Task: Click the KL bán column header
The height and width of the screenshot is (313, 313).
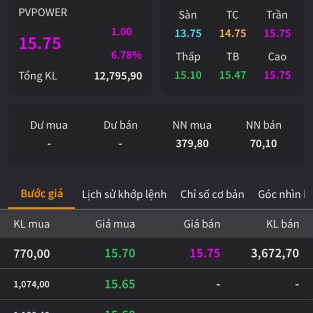Action: coord(283,224)
